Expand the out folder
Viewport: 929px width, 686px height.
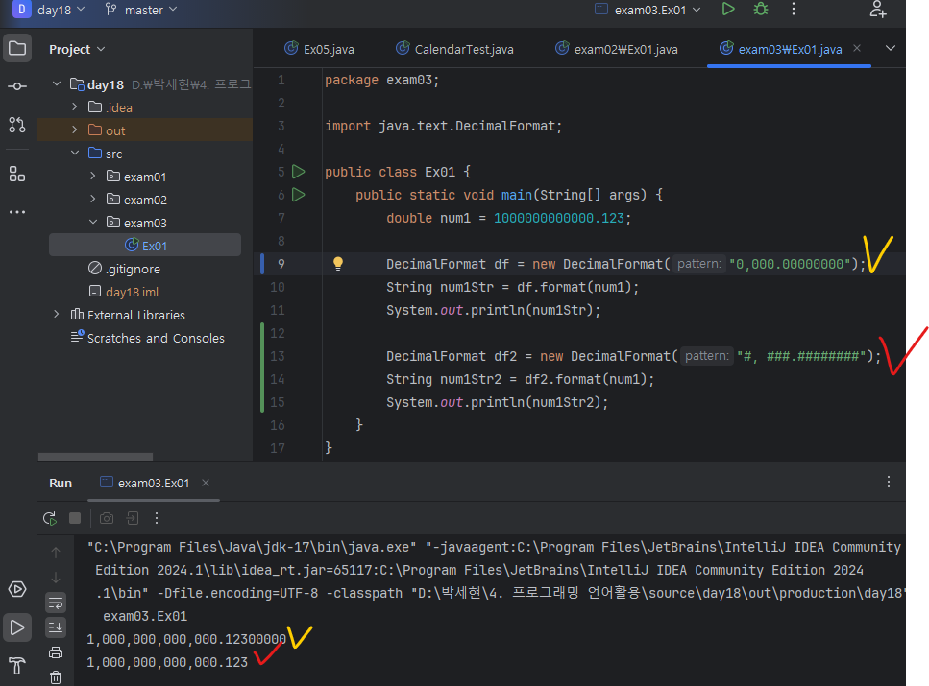[75, 130]
